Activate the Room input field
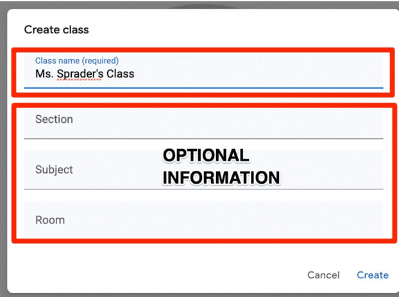Screen dimensions: 399x297 tap(203, 220)
